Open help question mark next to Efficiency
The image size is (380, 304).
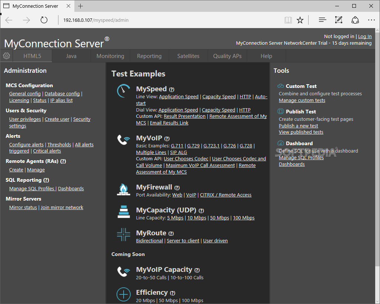(172, 293)
